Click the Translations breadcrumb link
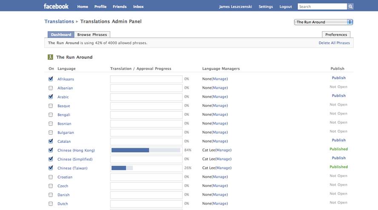 coord(59,21)
